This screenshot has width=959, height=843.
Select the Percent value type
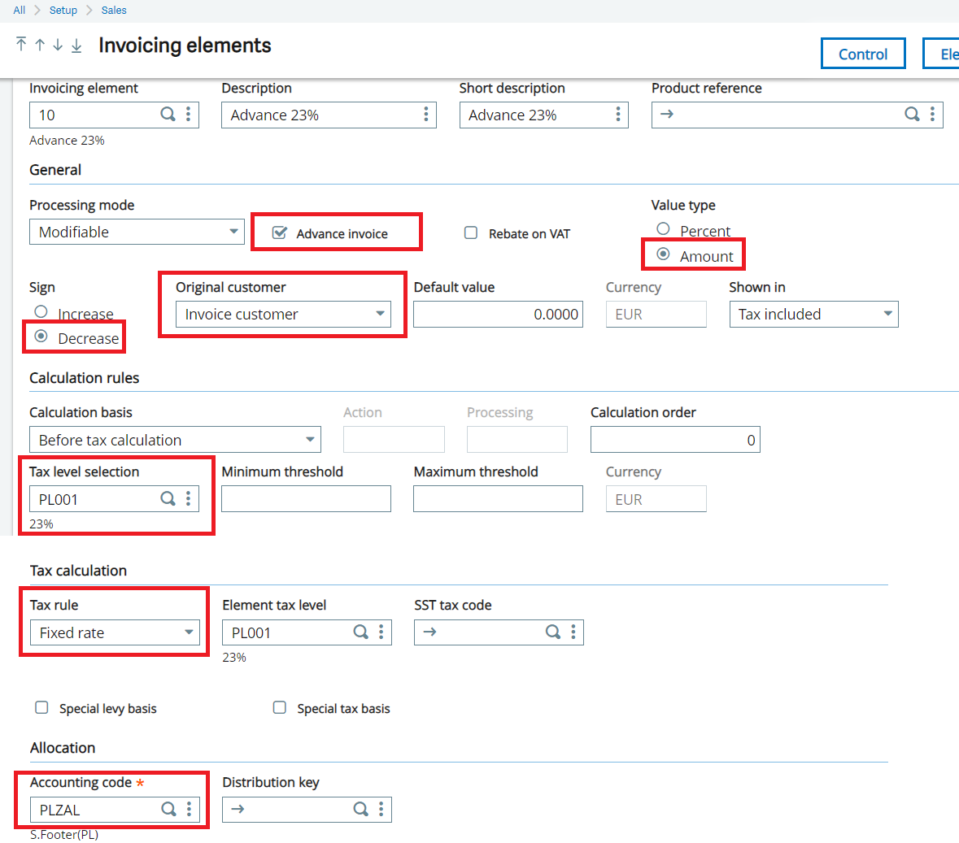[663, 229]
